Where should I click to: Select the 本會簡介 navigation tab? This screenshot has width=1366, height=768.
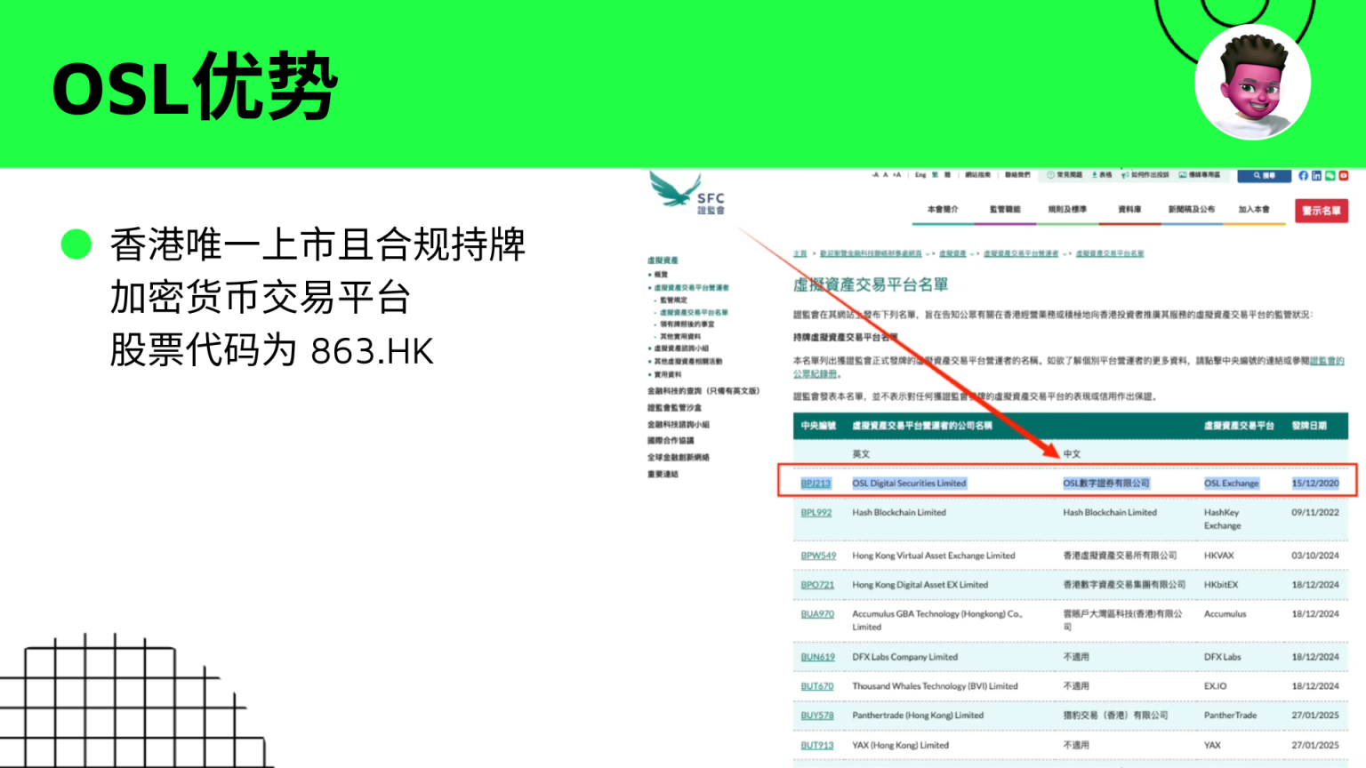pos(945,210)
